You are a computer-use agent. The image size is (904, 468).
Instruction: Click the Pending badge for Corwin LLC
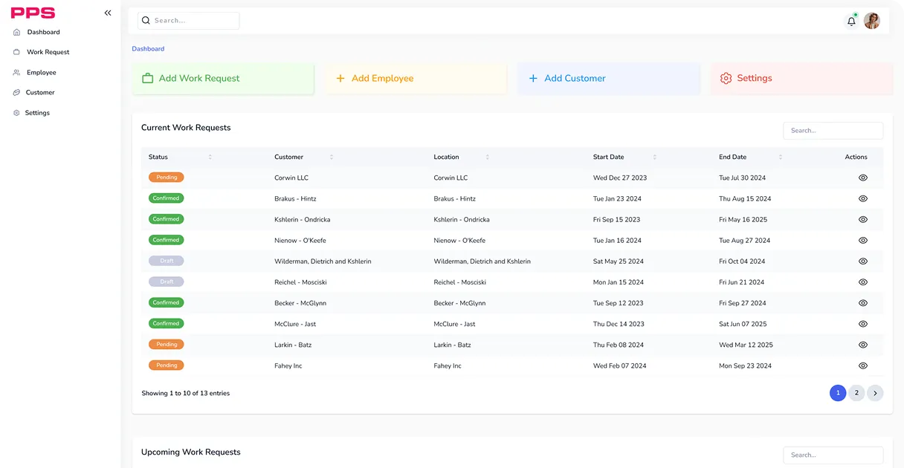[x=166, y=178]
